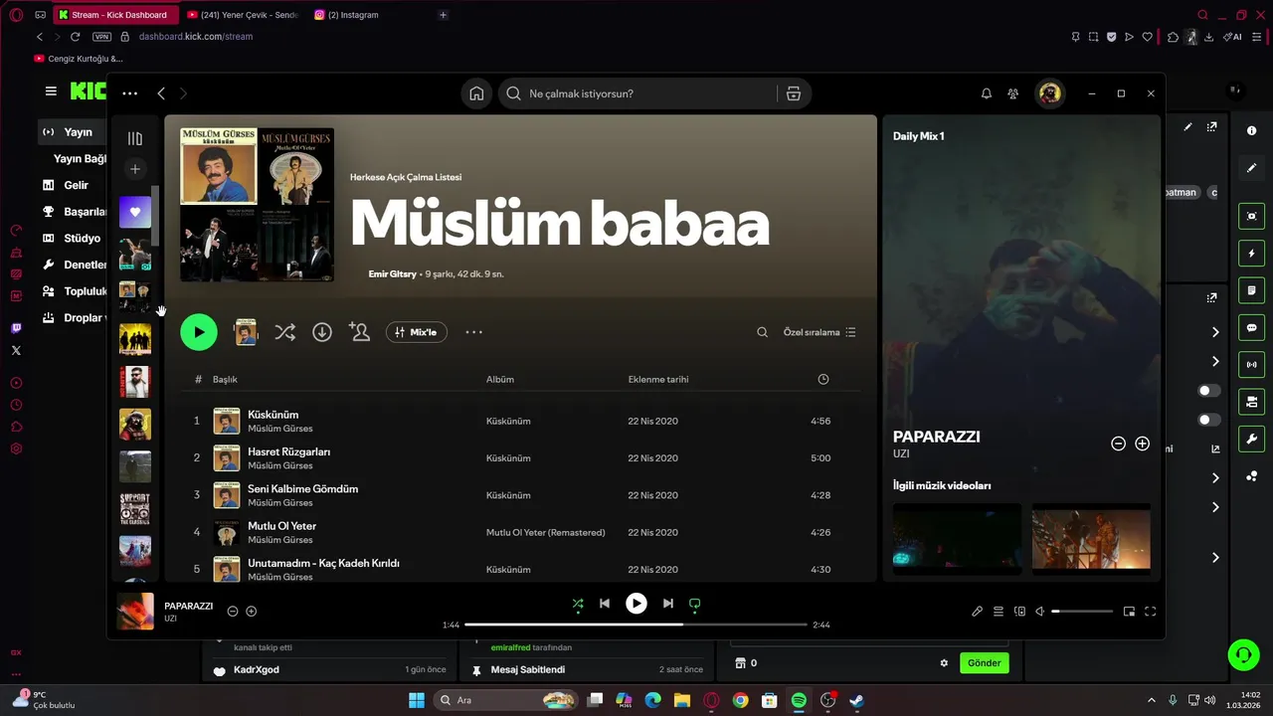Open Kick chat bubble icon in right rail
The image size is (1273, 716).
[1251, 328]
